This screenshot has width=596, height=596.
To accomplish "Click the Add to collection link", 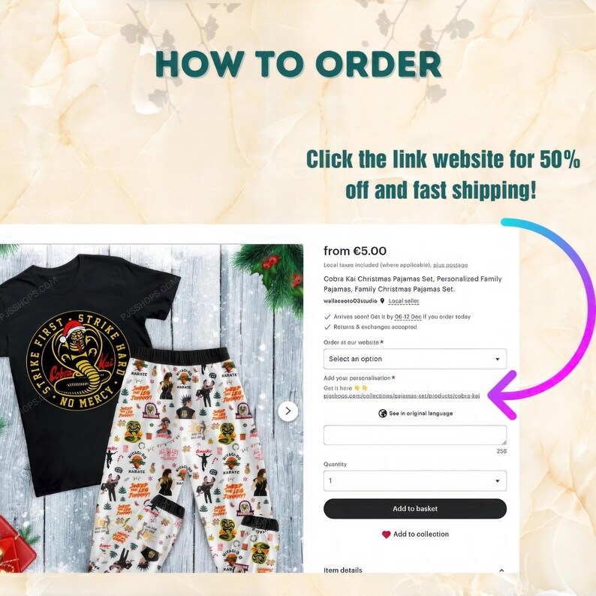I will tap(421, 534).
